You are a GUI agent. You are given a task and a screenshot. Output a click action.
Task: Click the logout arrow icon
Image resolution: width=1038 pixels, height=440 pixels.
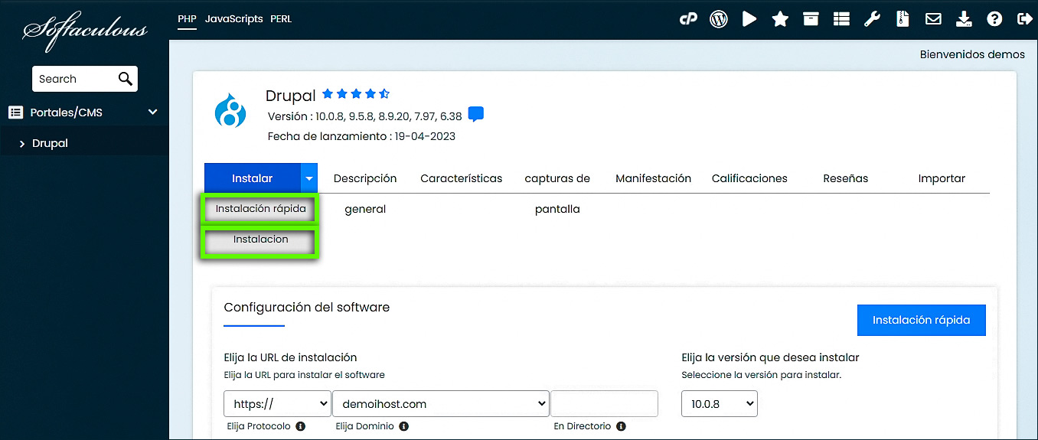coord(1024,19)
